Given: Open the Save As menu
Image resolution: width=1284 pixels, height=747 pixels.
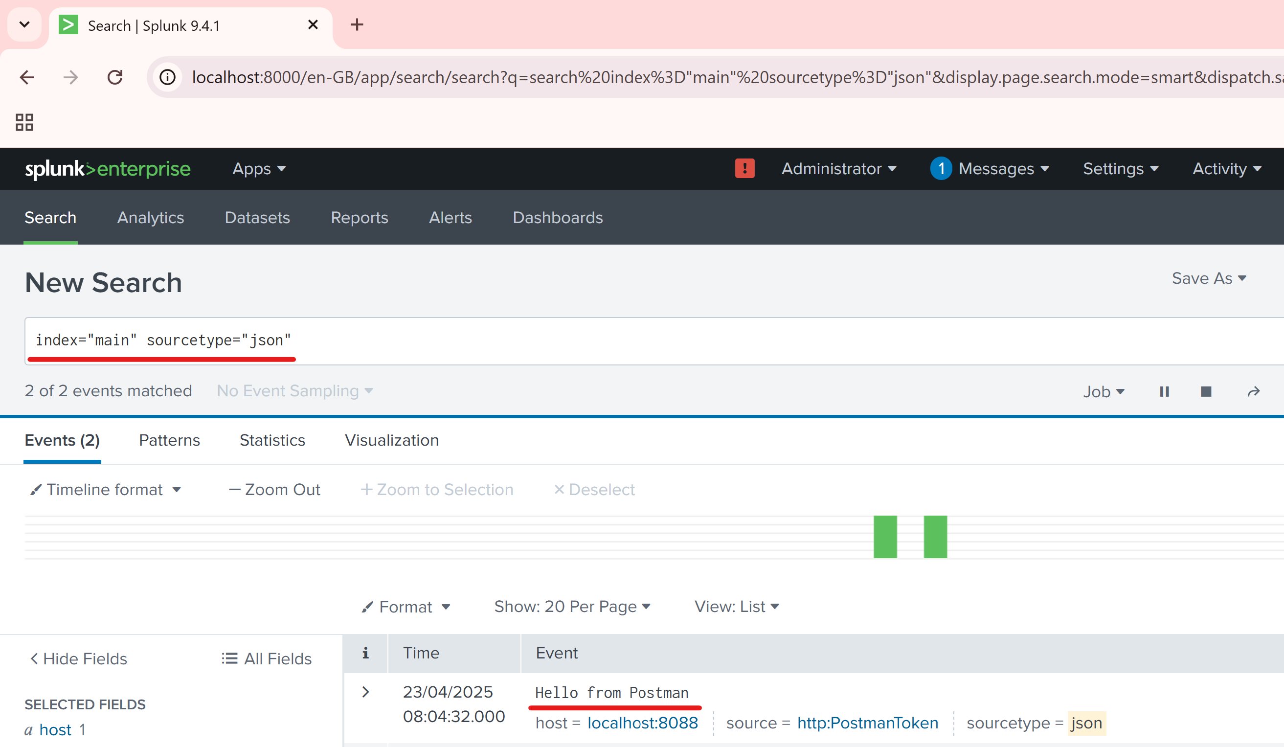Looking at the screenshot, I should [x=1209, y=278].
